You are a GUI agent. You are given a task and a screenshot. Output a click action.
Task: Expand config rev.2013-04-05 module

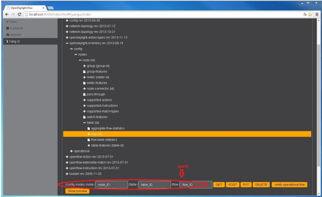point(67,20)
